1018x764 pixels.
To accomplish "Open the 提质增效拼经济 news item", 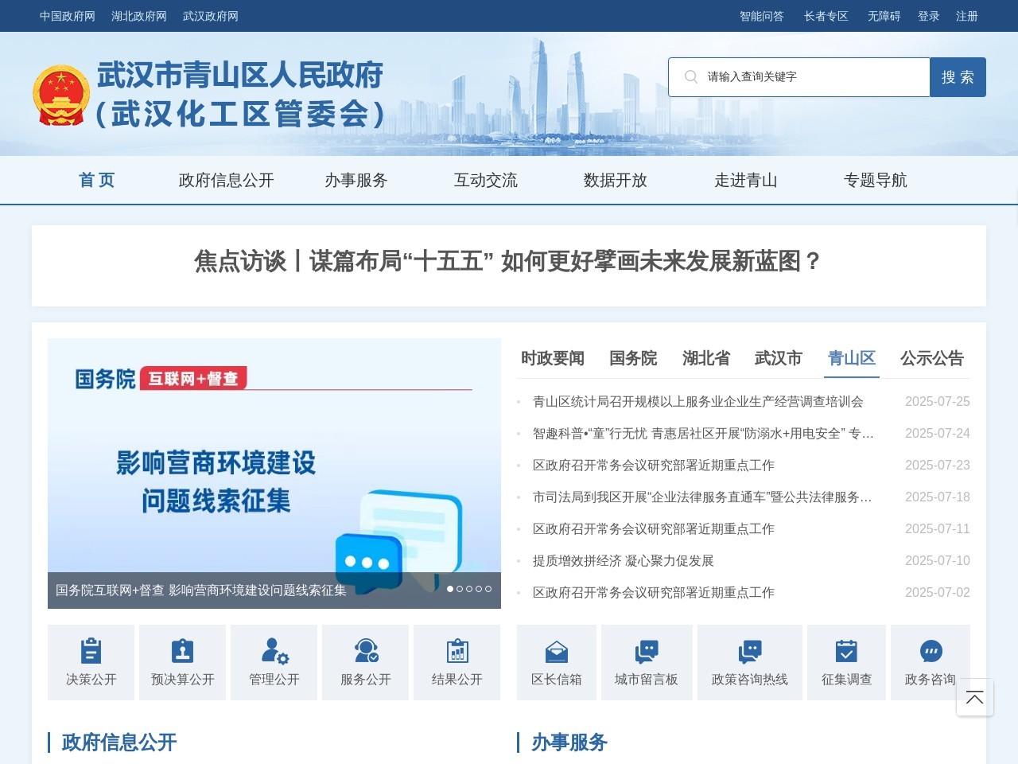I will tap(624, 561).
